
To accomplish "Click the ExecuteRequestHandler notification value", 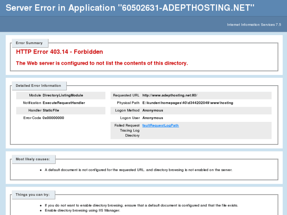I will [64, 103].
